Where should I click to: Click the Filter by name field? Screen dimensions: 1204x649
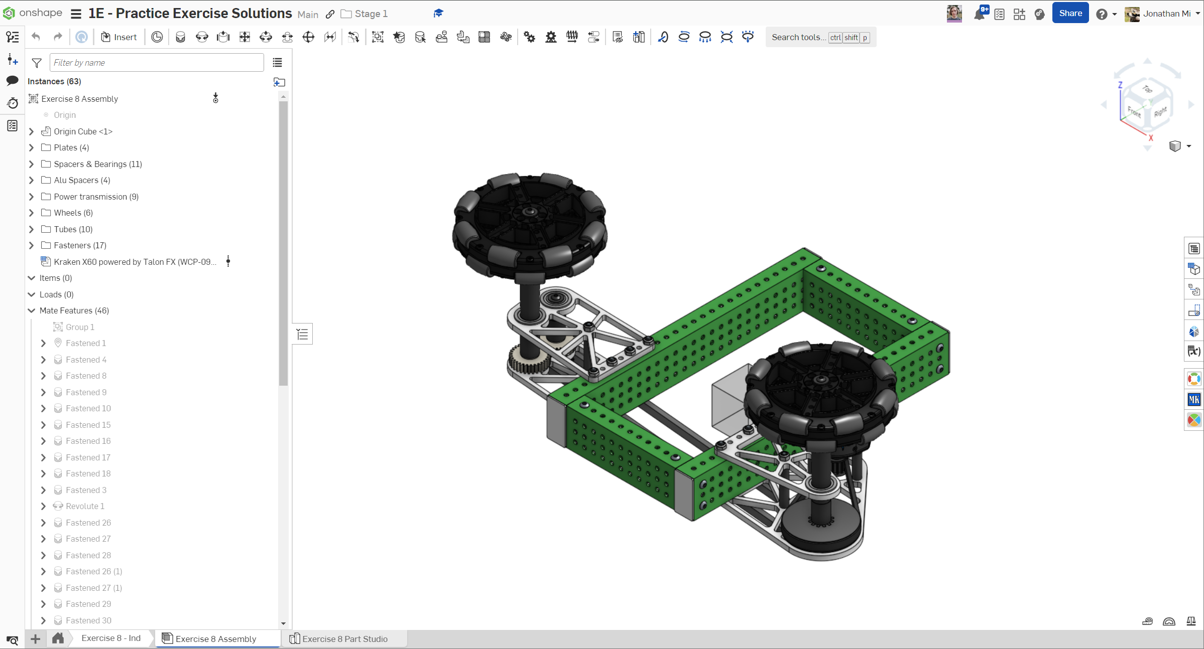tap(156, 63)
